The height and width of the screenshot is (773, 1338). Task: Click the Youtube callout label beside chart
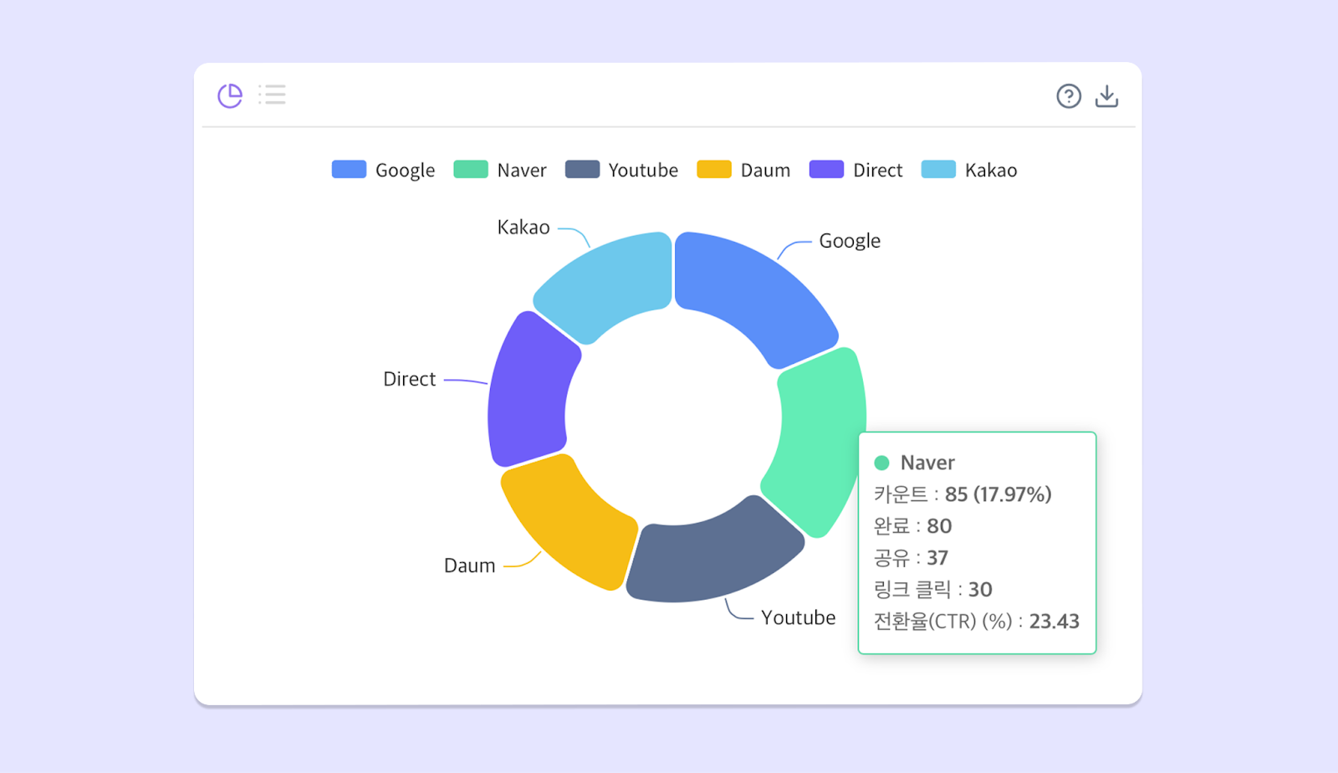pos(799,617)
